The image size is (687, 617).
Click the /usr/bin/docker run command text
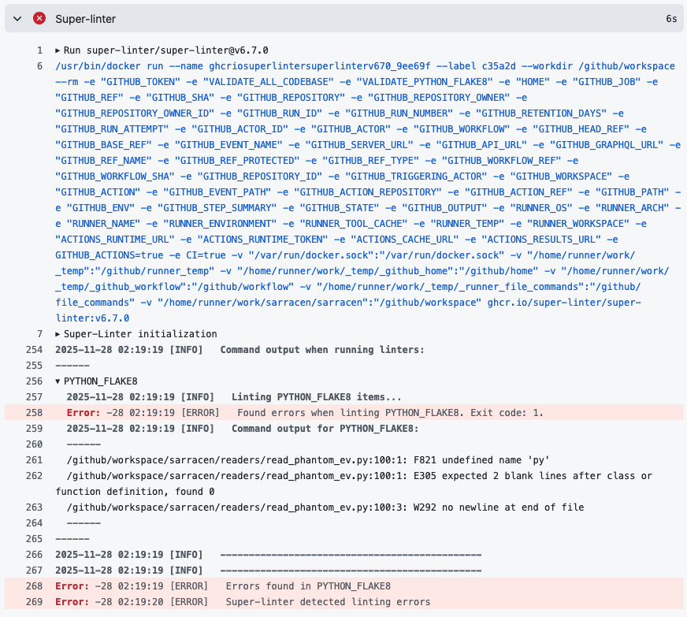(368, 192)
